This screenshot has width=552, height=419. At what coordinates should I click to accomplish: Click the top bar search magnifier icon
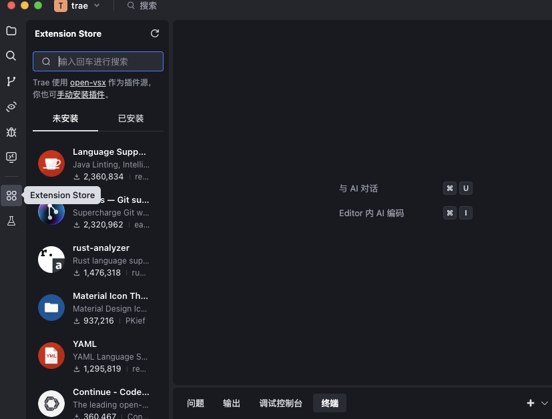click(131, 5)
